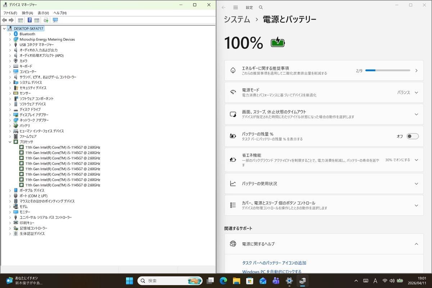The width and height of the screenshot is (432, 288).
Task: Collapse the DESKTOP-SKFA717 root node
Action: coord(4,28)
